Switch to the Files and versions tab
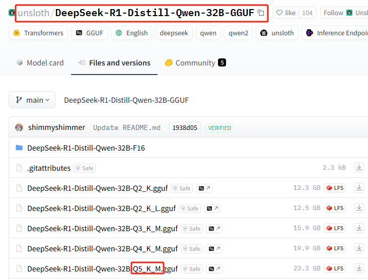This screenshot has width=368, height=280. pos(114,63)
